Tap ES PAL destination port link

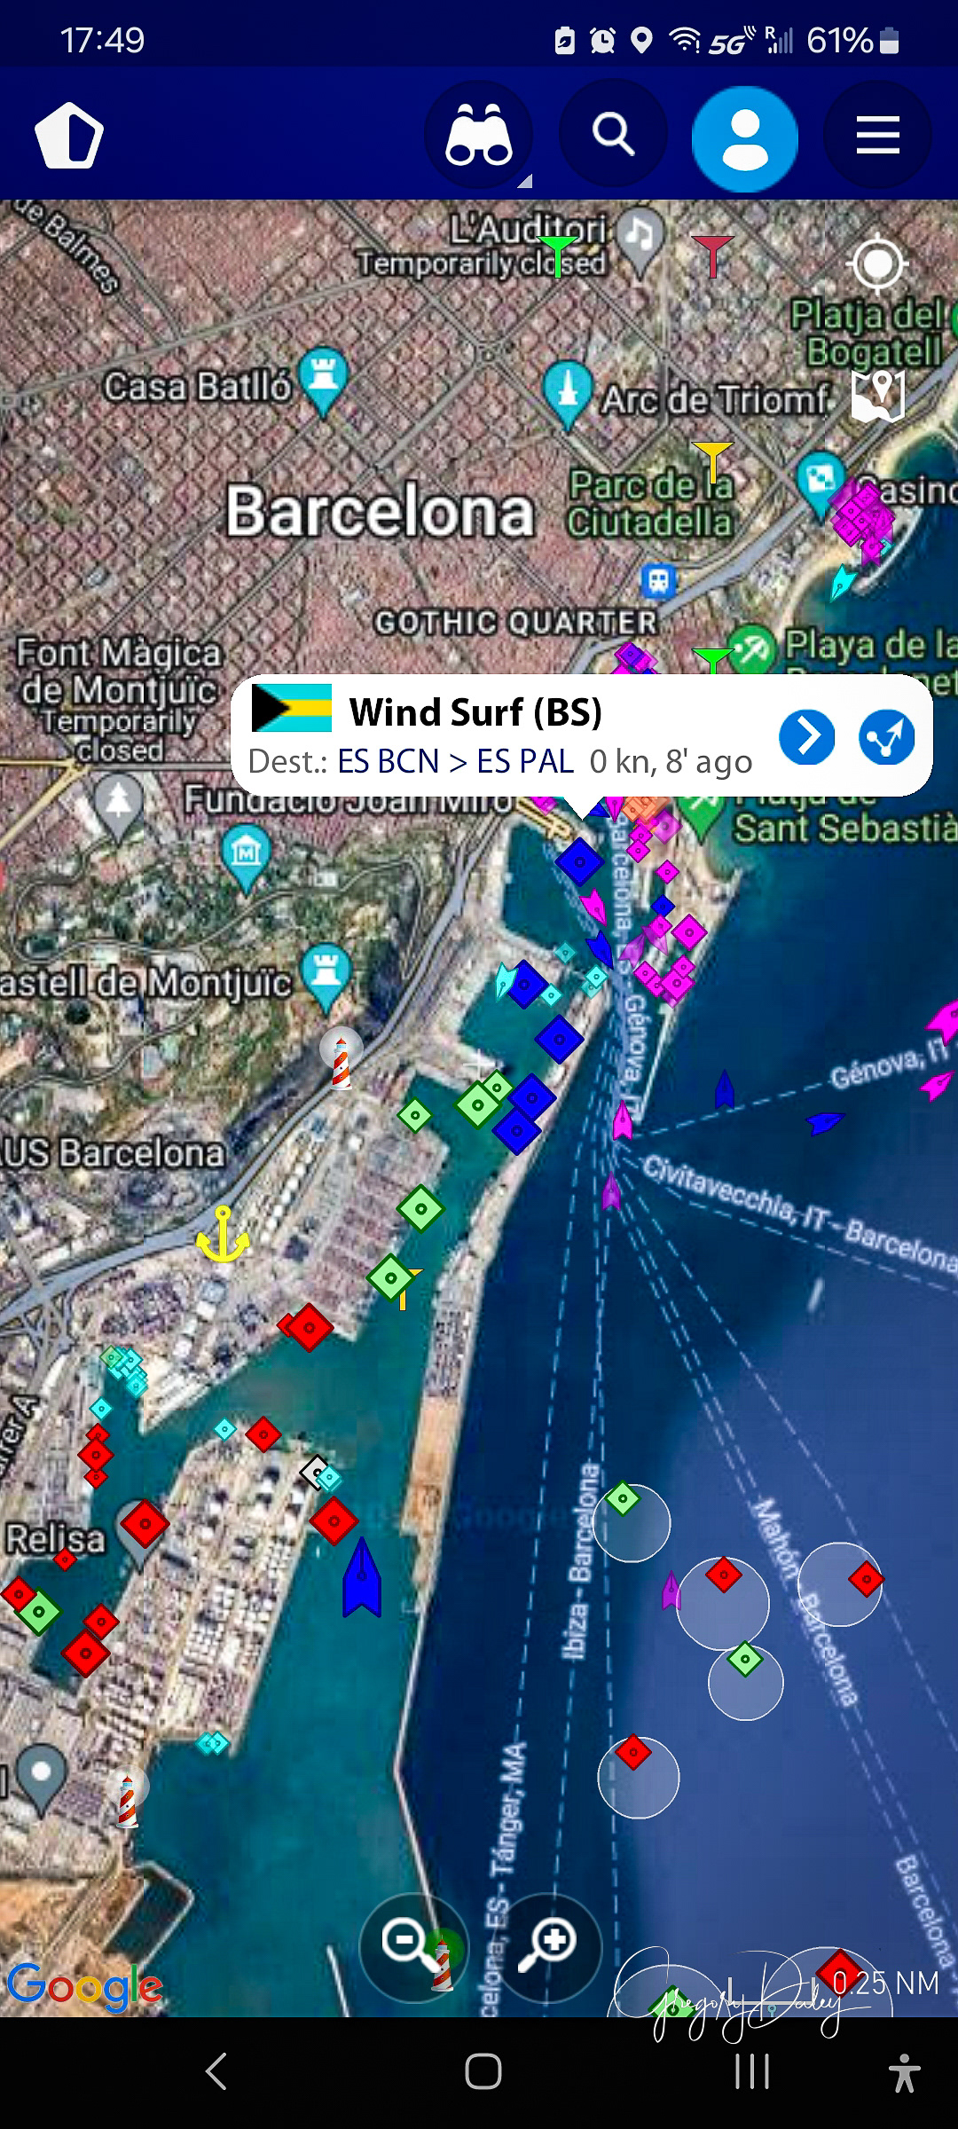coord(525,761)
